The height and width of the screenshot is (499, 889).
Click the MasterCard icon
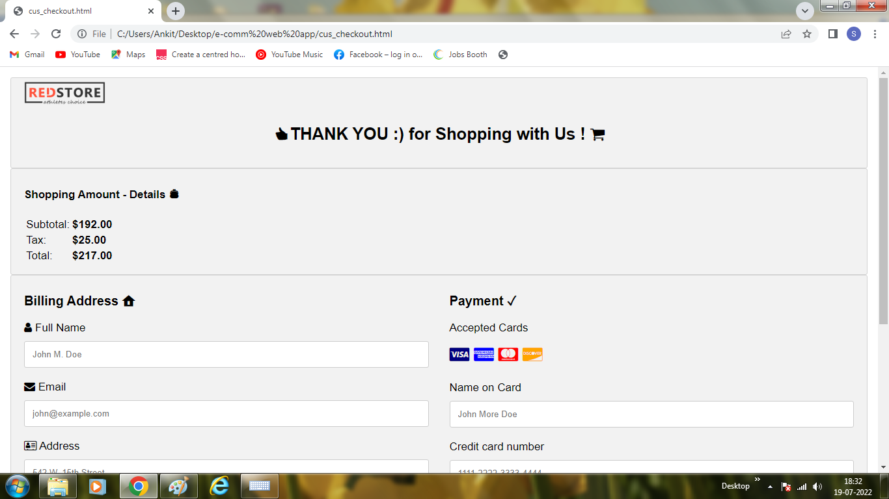[508, 354]
